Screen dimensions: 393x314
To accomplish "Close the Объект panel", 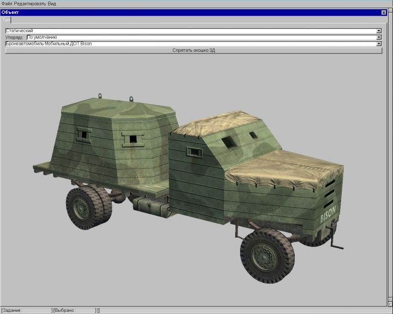I will coord(383,12).
